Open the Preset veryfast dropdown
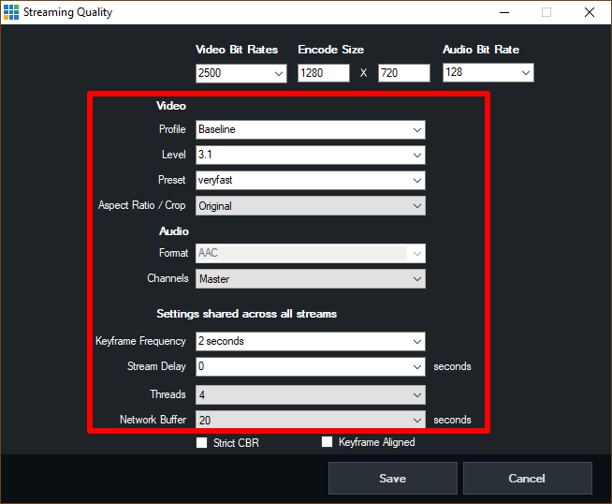This screenshot has height=504, width=612. 310,180
